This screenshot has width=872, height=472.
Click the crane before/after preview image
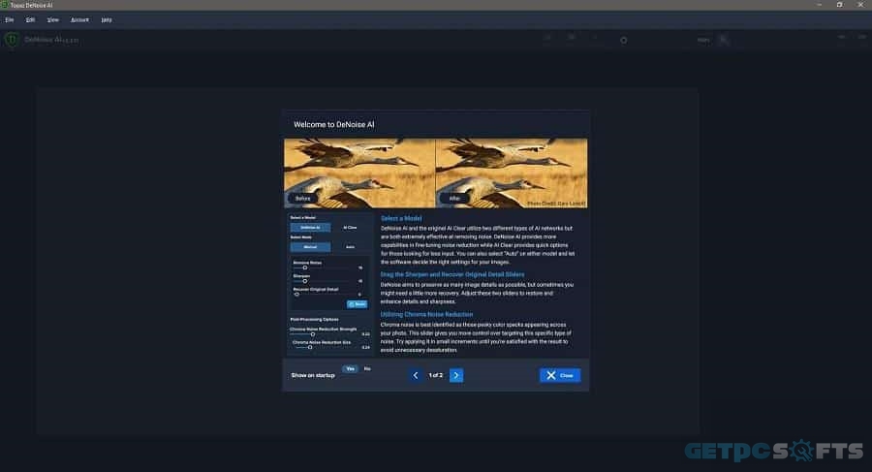click(435, 173)
